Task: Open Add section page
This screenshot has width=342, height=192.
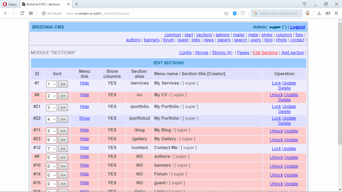Action: tap(293, 53)
